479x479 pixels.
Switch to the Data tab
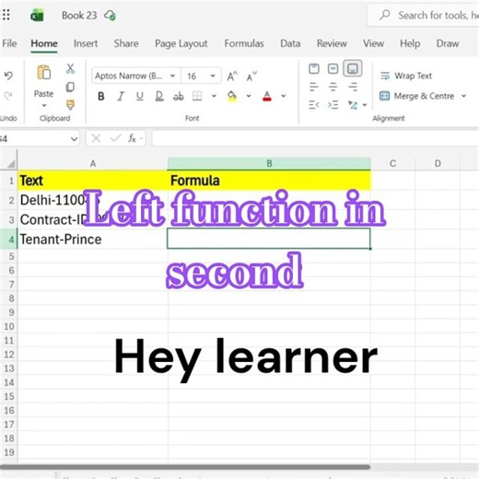pyautogui.click(x=290, y=43)
